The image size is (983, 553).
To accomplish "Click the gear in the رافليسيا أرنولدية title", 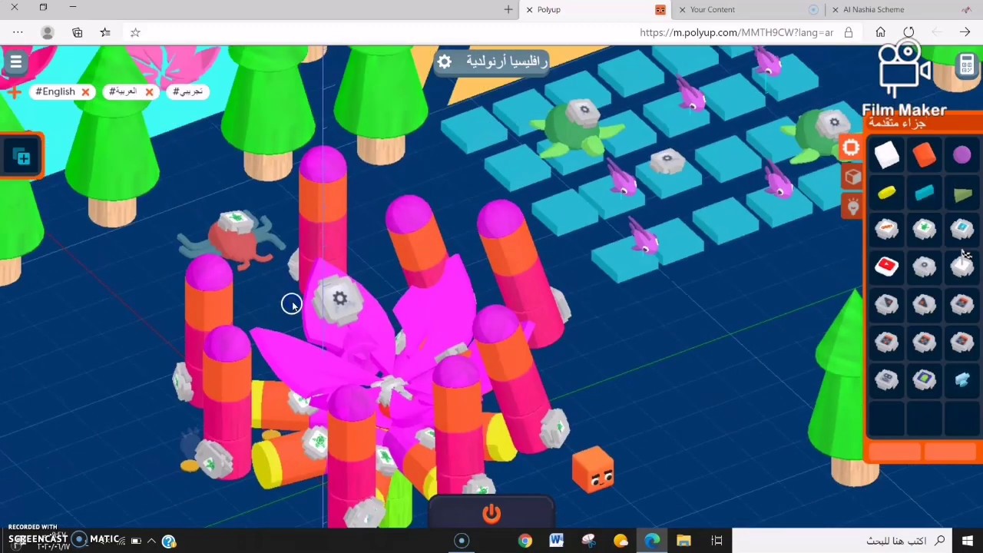I will pyautogui.click(x=445, y=61).
